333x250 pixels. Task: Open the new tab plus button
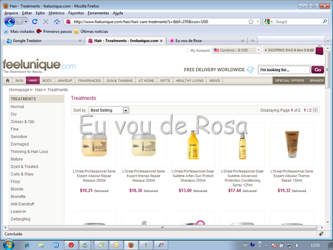(x=252, y=41)
